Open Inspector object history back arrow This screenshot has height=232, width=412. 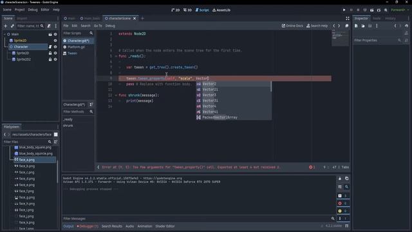pos(395,26)
